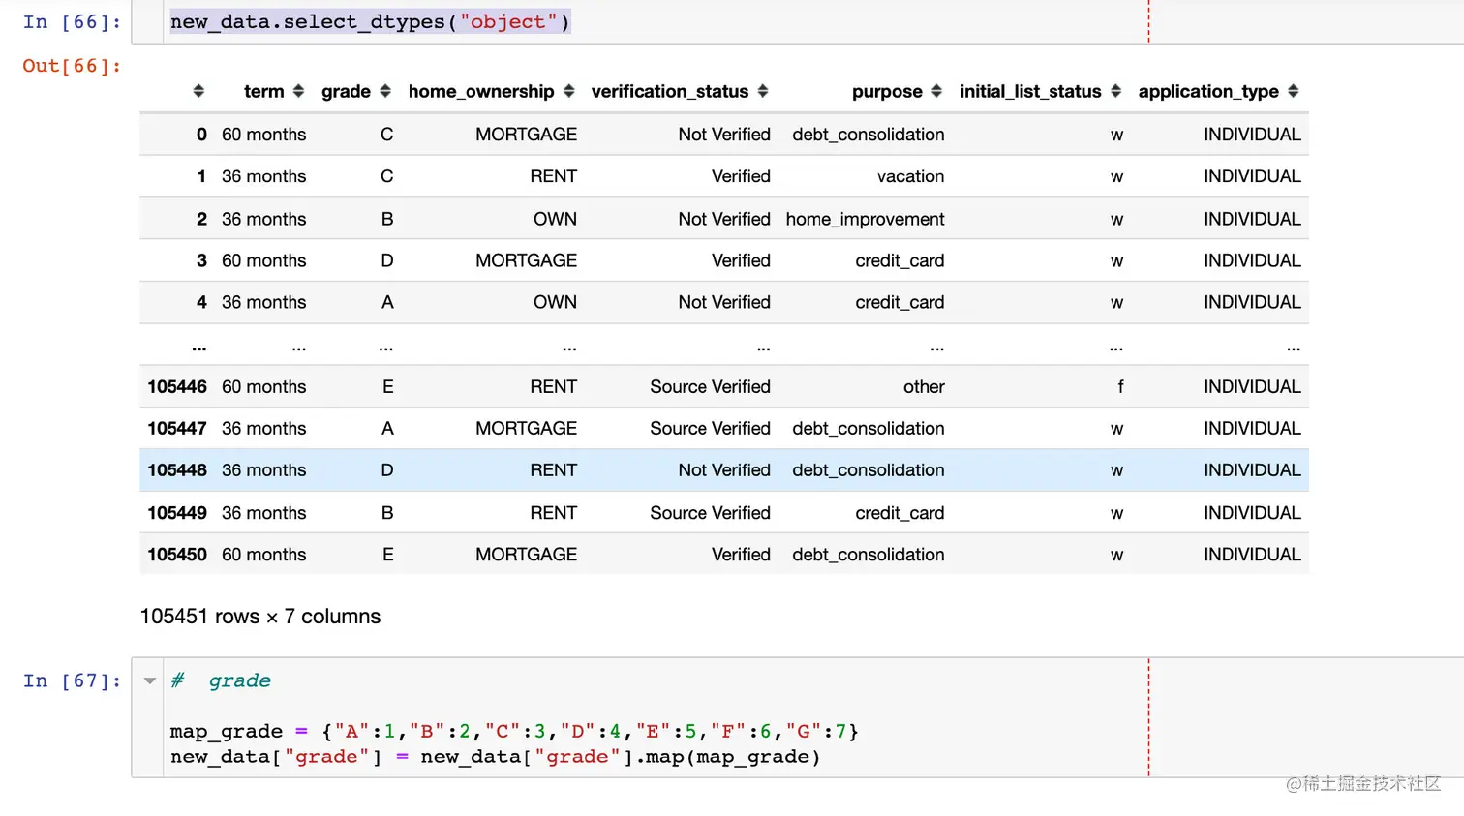This screenshot has height=816, width=1464.
Task: Click row index 3
Action: tap(201, 260)
